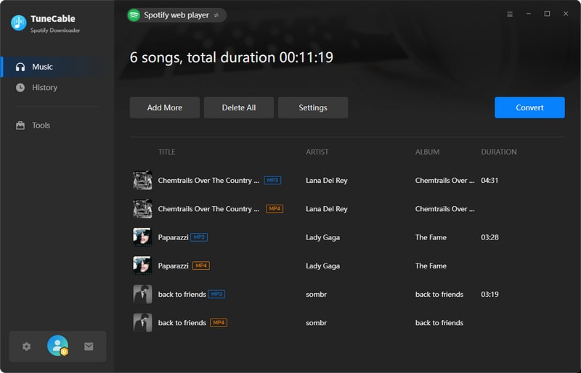Click Lady Gaga in Paparazzi MP4 row

tap(322, 266)
